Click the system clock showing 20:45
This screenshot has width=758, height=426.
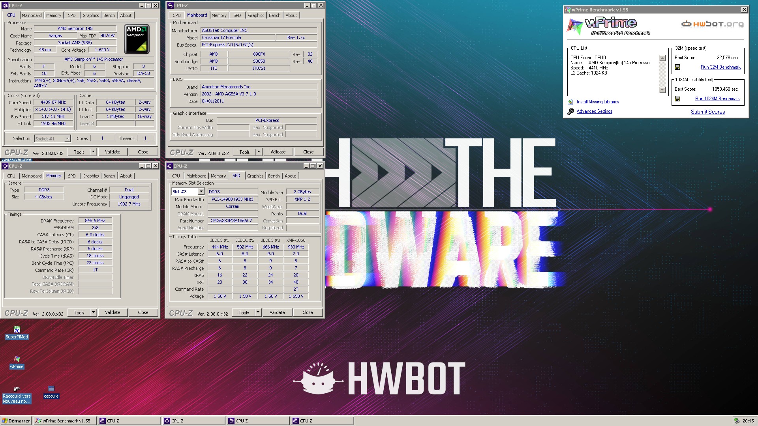point(748,421)
